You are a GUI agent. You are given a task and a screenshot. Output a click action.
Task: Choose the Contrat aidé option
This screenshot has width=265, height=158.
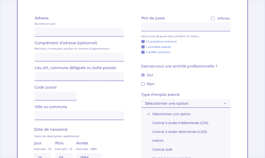[162, 150]
